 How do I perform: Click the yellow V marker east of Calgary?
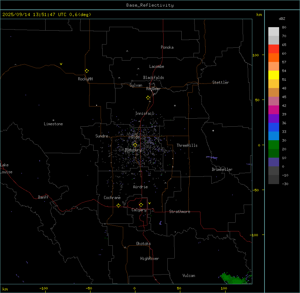click(x=149, y=203)
